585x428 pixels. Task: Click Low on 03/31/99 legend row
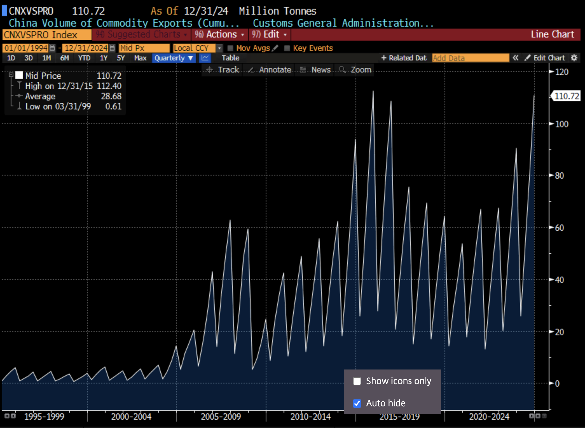point(73,106)
